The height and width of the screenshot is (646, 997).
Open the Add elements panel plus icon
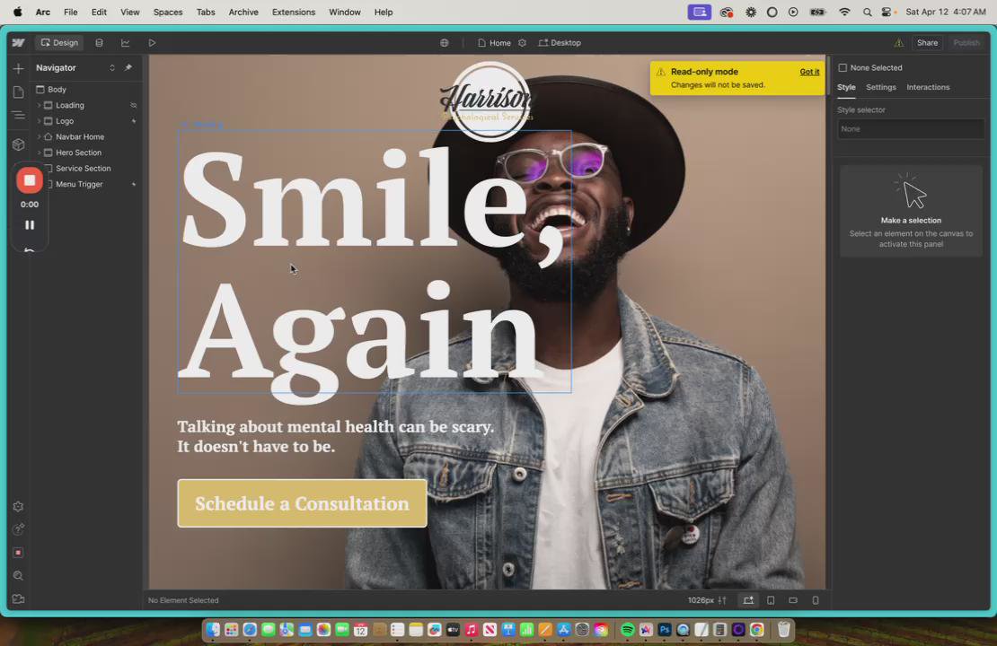tap(19, 68)
